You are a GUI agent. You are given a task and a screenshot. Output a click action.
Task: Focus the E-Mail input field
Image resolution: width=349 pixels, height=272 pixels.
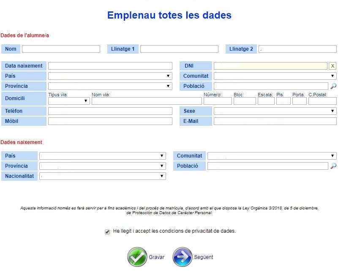click(x=275, y=121)
